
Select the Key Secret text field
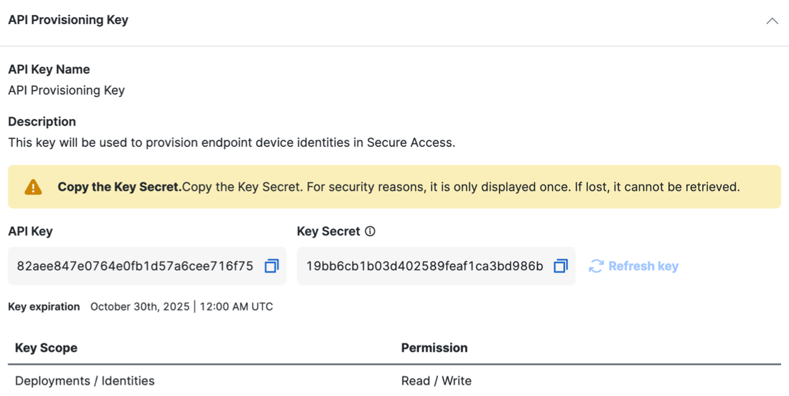tap(436, 266)
